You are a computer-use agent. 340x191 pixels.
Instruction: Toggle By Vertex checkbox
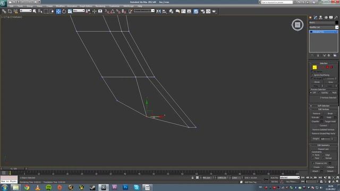click(312, 72)
